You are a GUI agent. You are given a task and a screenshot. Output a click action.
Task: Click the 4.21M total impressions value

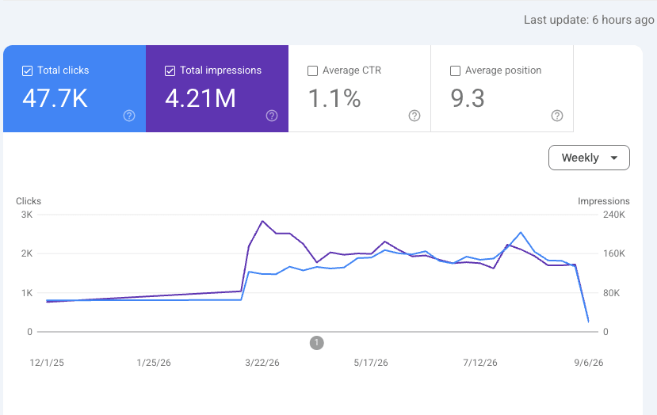point(201,98)
